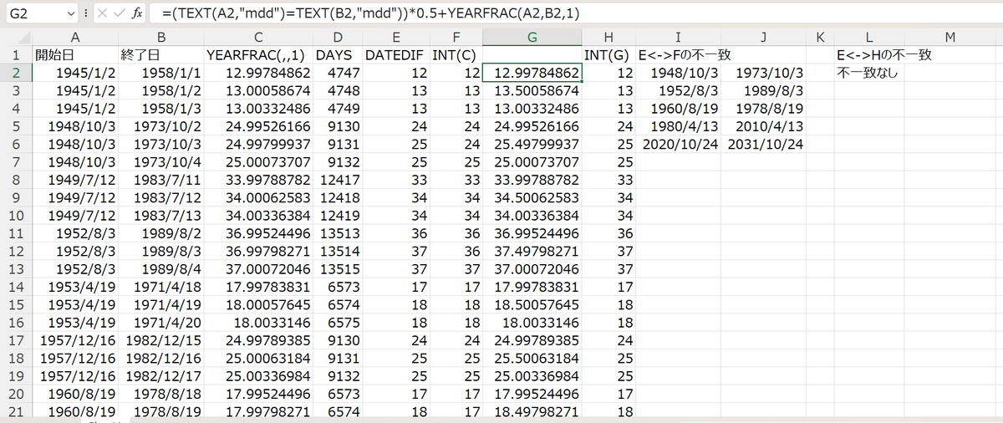Click cell G15 value 18.50057645
This screenshot has height=423, width=1003.
(x=532, y=304)
